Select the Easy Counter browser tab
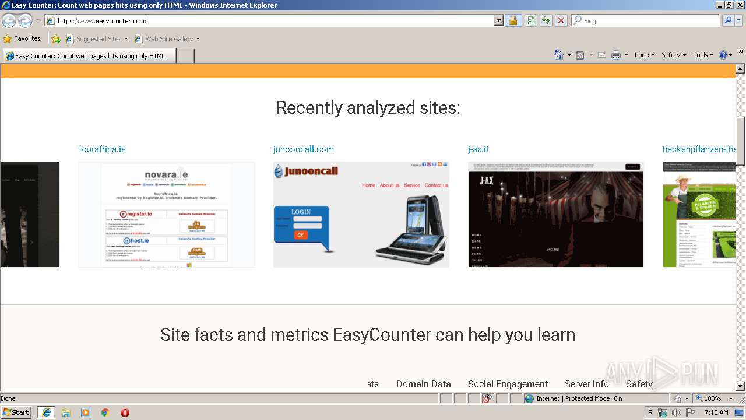This screenshot has height=420, width=746. tap(89, 56)
